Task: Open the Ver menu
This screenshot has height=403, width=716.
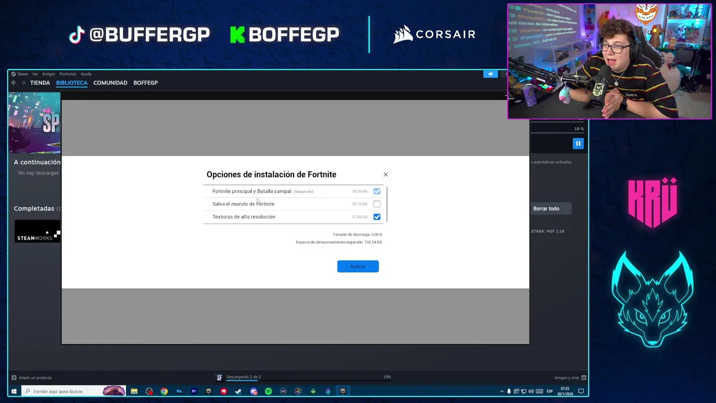Action: click(x=35, y=74)
